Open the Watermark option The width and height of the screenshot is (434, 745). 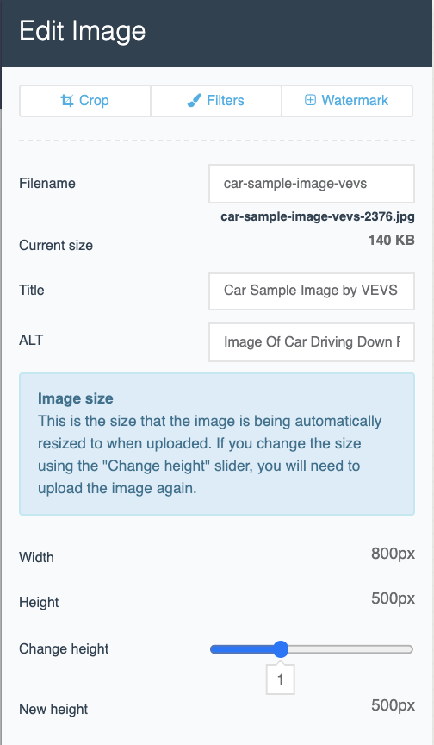tap(347, 101)
